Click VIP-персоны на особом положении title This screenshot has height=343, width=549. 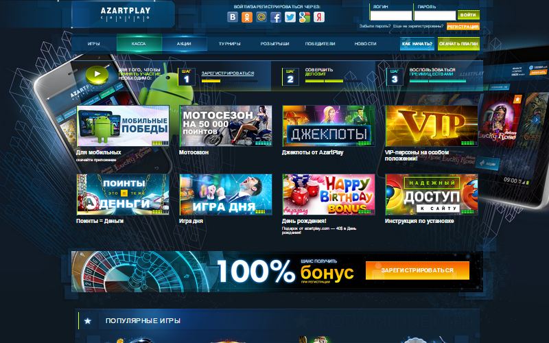pyautogui.click(x=417, y=156)
